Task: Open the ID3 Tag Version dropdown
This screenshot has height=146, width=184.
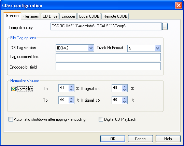Action: pos(91,48)
